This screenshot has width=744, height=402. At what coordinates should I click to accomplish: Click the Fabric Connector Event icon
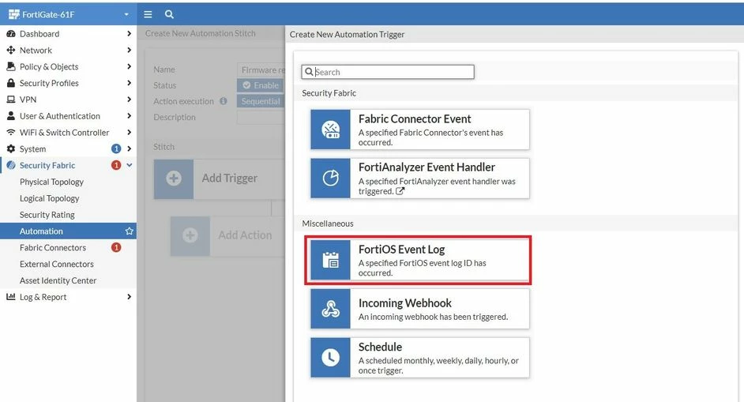point(330,130)
